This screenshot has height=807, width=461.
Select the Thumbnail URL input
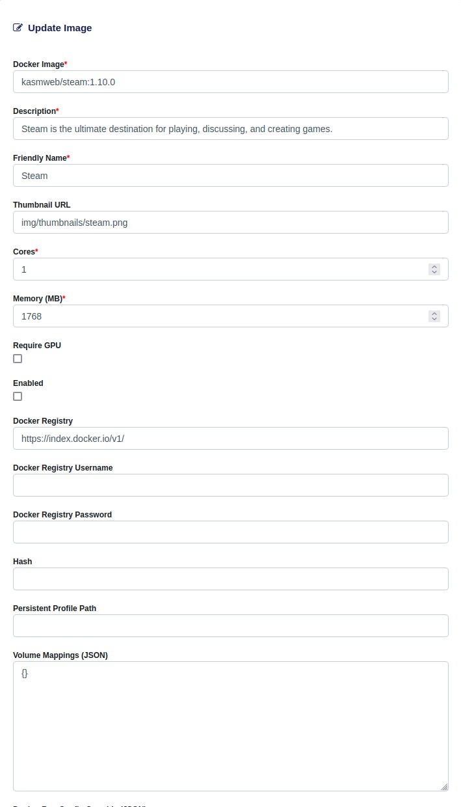230,223
